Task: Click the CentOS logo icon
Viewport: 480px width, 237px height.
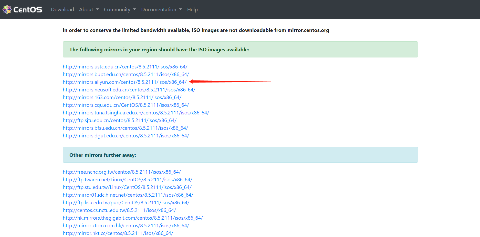Action: coord(7,9)
